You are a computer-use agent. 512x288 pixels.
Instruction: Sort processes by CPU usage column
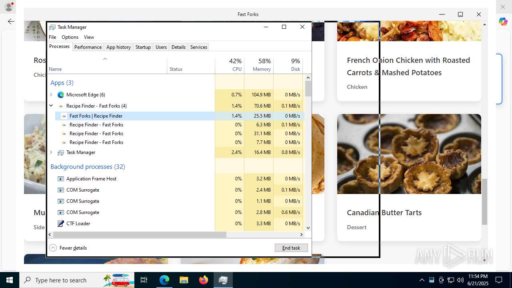pos(230,66)
